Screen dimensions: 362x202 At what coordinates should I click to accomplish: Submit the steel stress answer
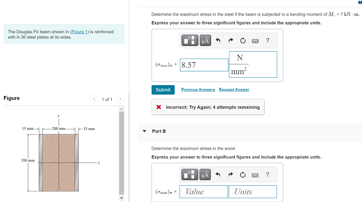163,90
